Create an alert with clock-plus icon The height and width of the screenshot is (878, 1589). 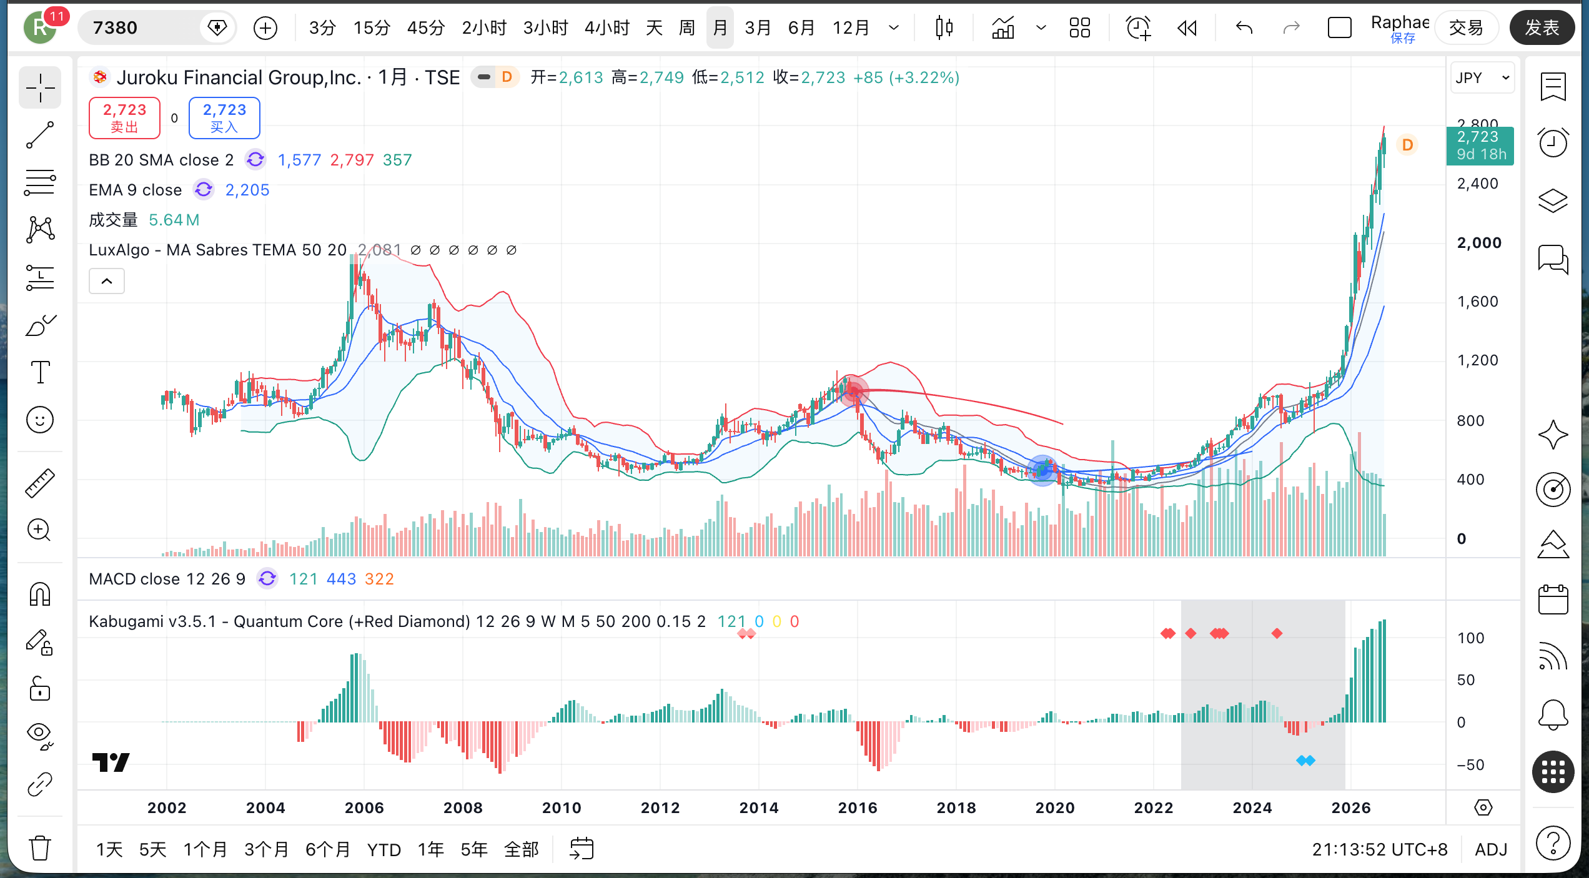click(x=1138, y=27)
